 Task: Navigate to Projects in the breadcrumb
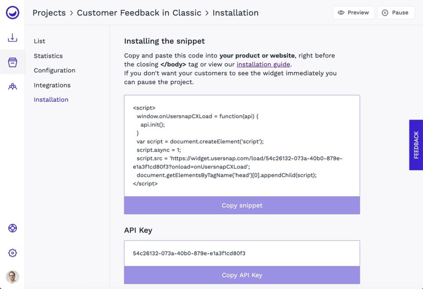point(48,13)
